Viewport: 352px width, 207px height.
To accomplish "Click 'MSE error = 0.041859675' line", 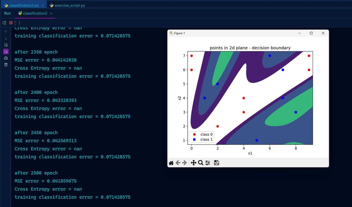I will pyautogui.click(x=45, y=181).
